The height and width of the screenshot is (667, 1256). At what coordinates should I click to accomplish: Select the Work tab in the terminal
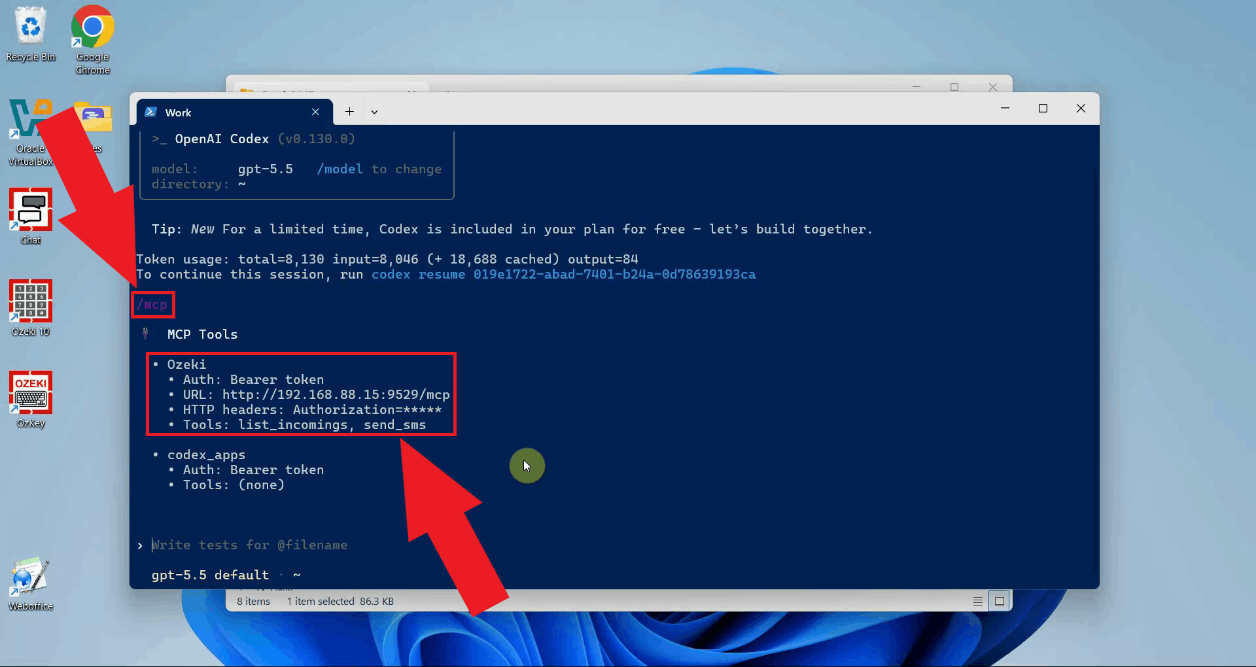[x=235, y=112]
